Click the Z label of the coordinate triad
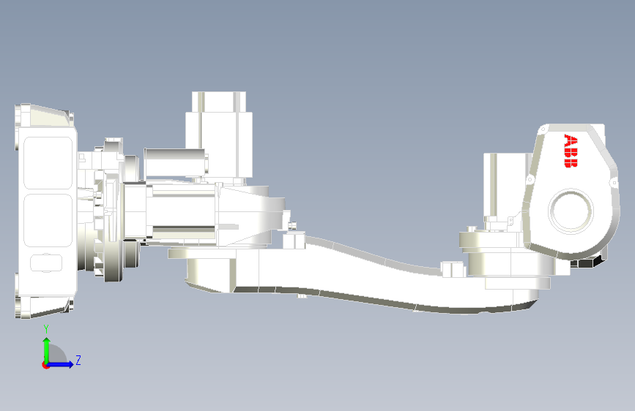This screenshot has height=411, width=635. 78,360
